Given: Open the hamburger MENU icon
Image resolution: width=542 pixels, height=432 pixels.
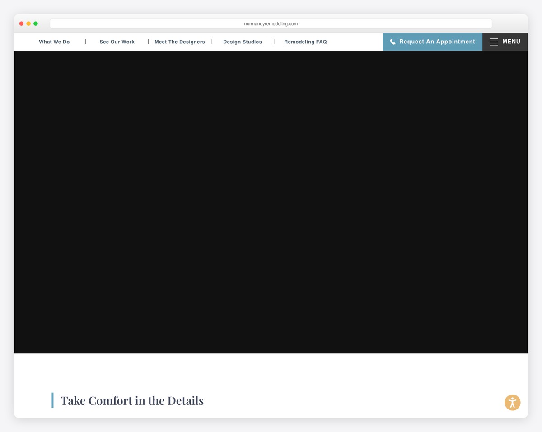Looking at the screenshot, I should (494, 42).
